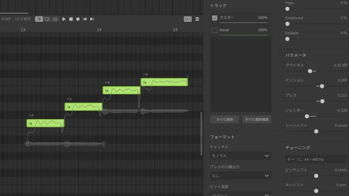Click measure 5 marker on ruler
Viewport: 349px width, 196px height.
[175, 30]
